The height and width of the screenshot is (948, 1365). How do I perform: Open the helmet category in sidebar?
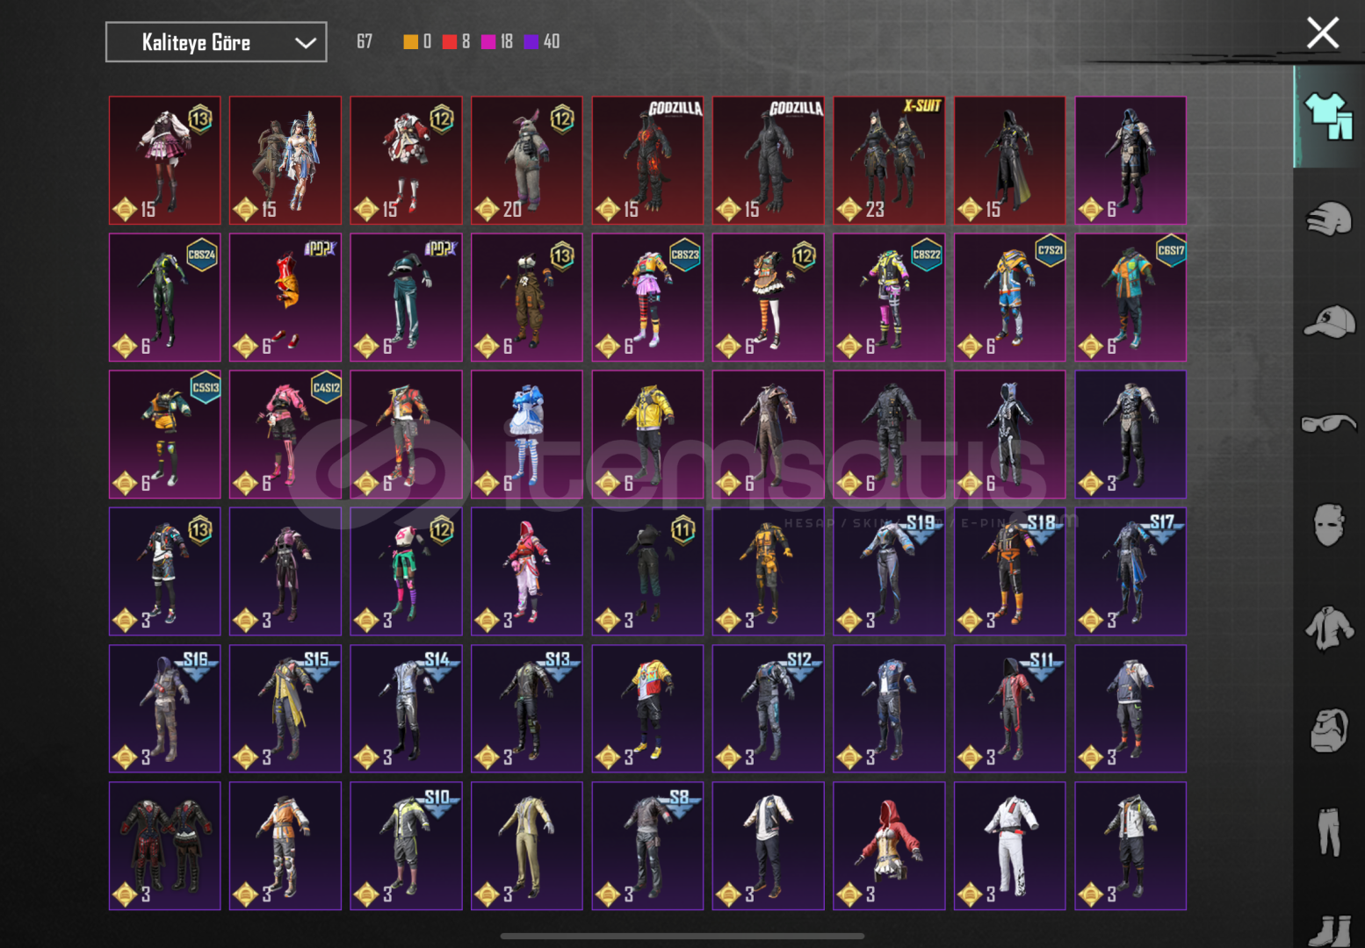[1328, 219]
